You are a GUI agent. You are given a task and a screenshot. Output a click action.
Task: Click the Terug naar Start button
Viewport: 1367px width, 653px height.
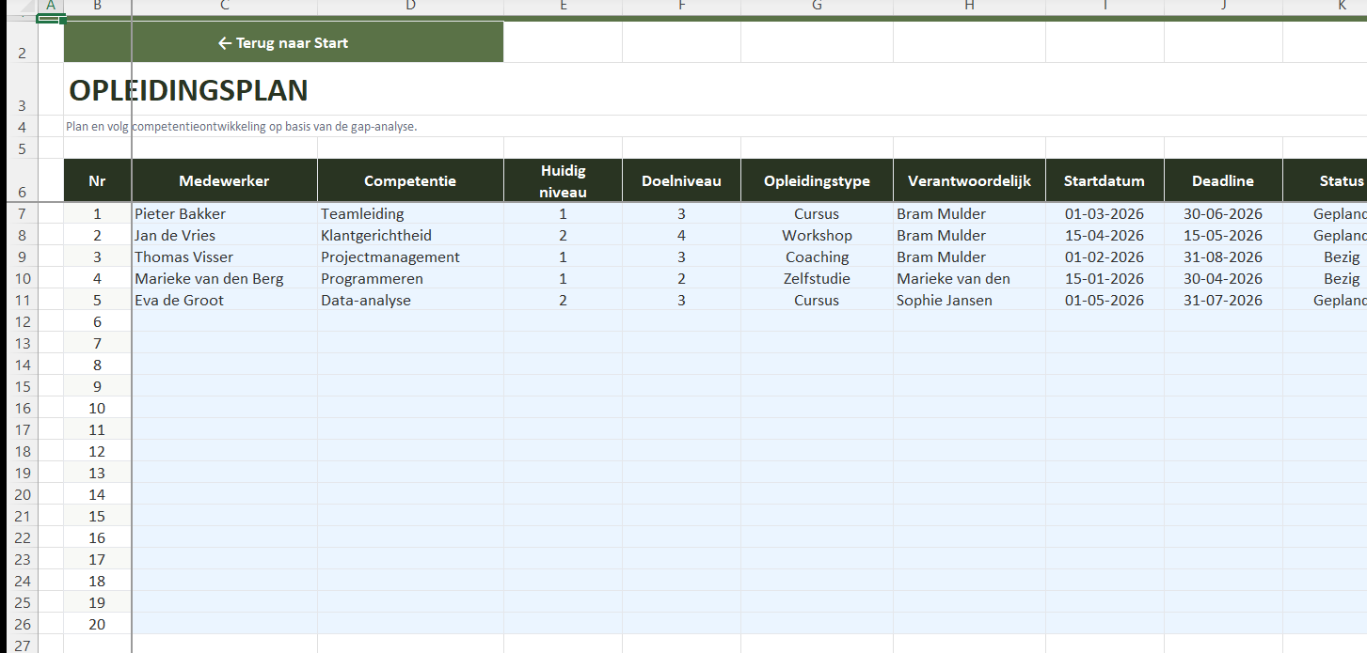[283, 43]
